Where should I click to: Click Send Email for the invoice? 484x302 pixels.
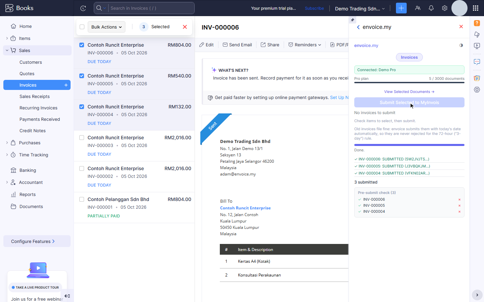(x=237, y=45)
